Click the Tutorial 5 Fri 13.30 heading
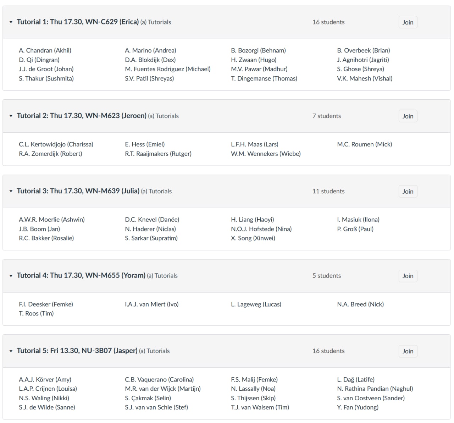The image size is (454, 423). coord(77,351)
